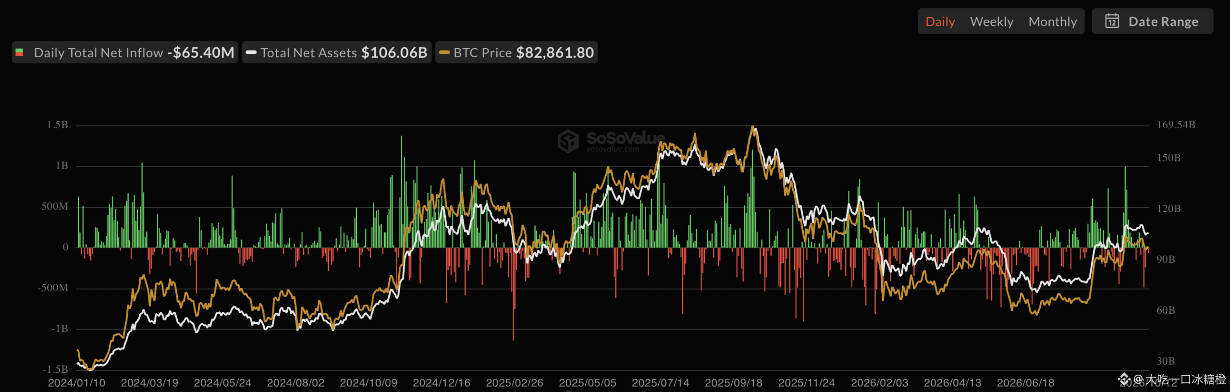Click the 150B right axis label
The height and width of the screenshot is (392, 1230).
click(1168, 158)
